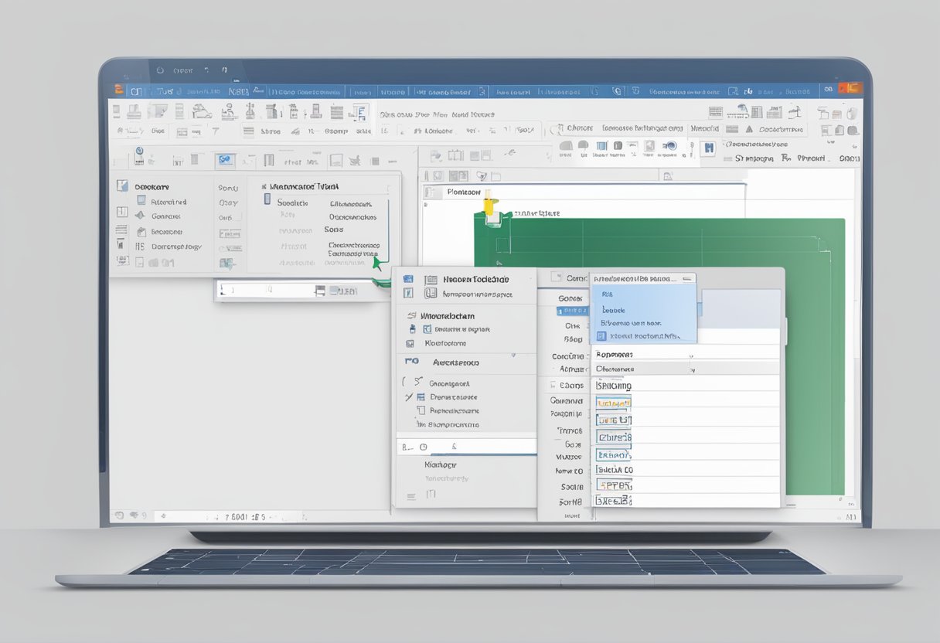This screenshot has width=940, height=643.
Task: Click the first orange-highlighted value box in dialog
Action: coord(613,403)
